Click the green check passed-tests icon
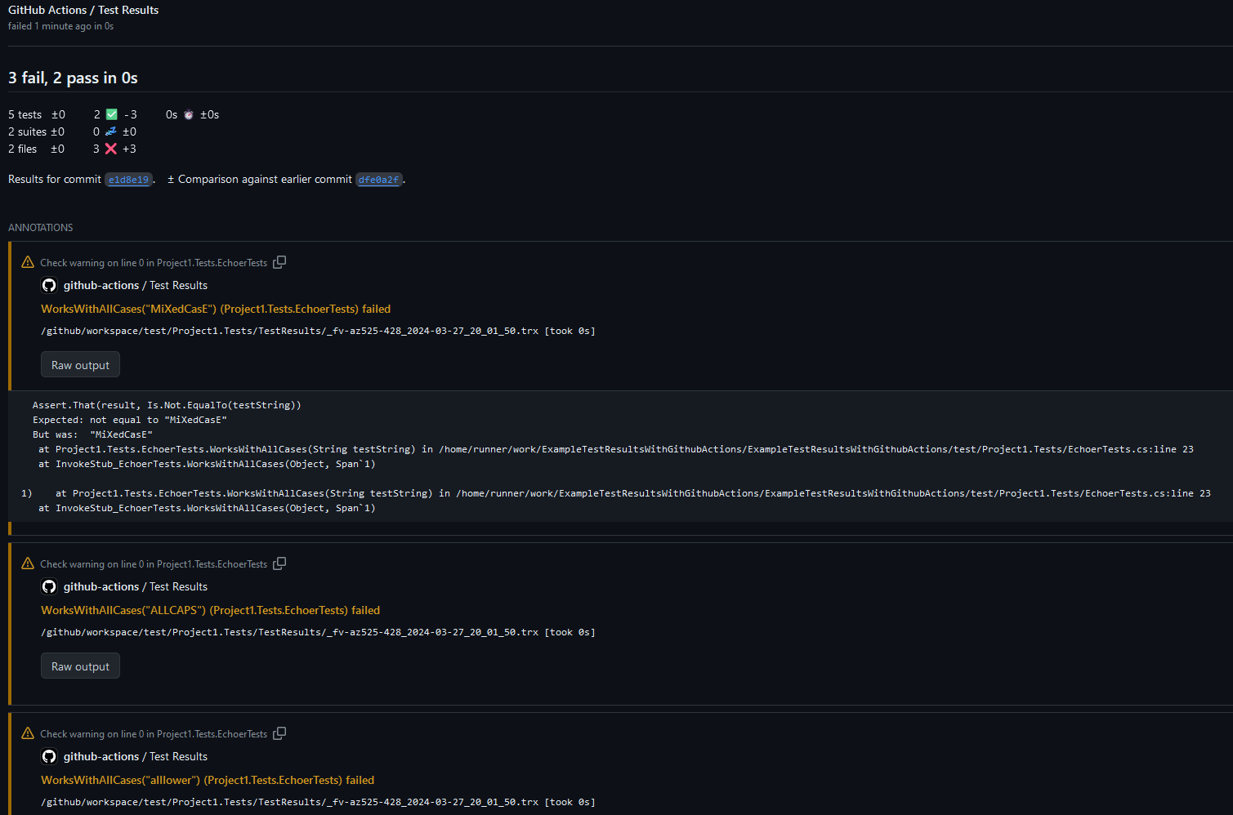The height and width of the screenshot is (815, 1233). click(x=111, y=114)
